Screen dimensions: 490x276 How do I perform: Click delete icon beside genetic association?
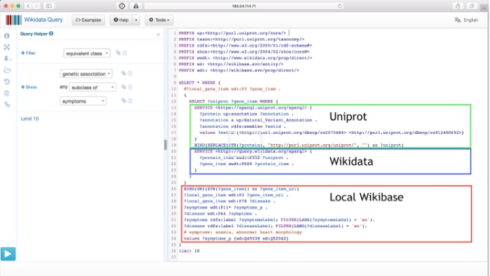pyautogui.click(x=130, y=73)
